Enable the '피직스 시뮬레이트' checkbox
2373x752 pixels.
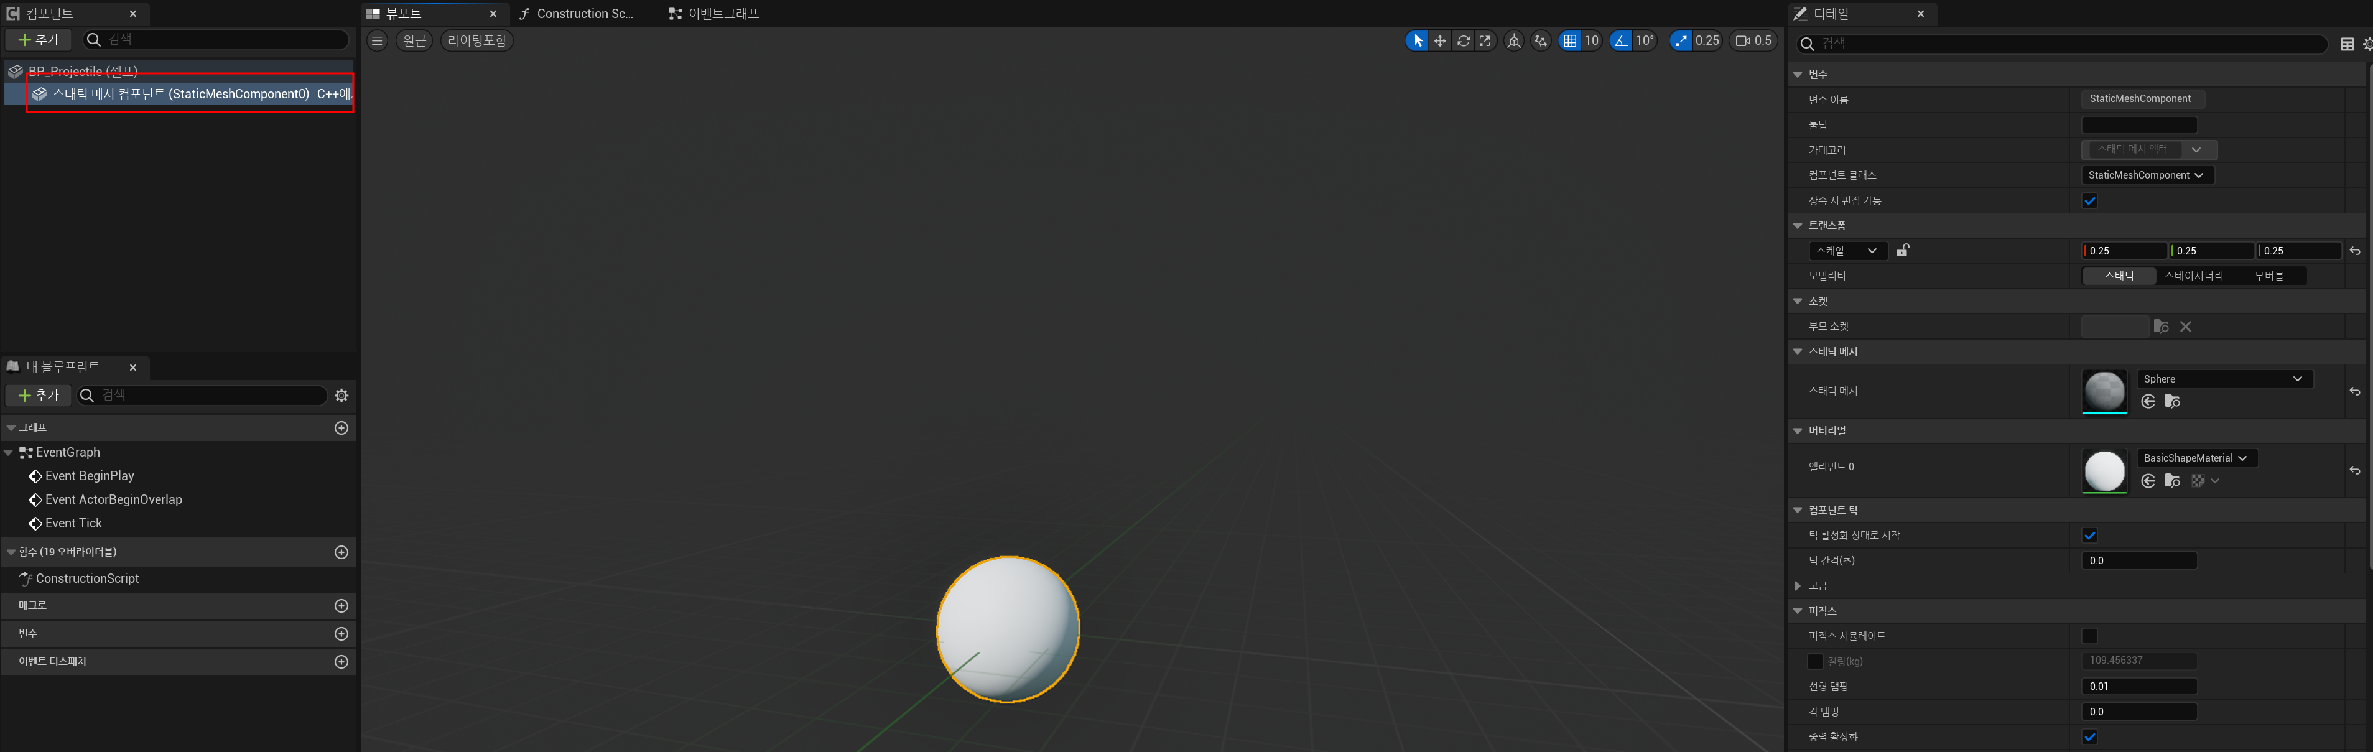tap(2089, 636)
